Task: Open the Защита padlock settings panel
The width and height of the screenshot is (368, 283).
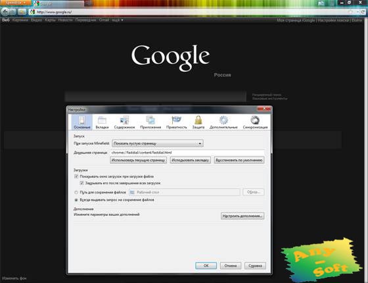Action: 198,122
